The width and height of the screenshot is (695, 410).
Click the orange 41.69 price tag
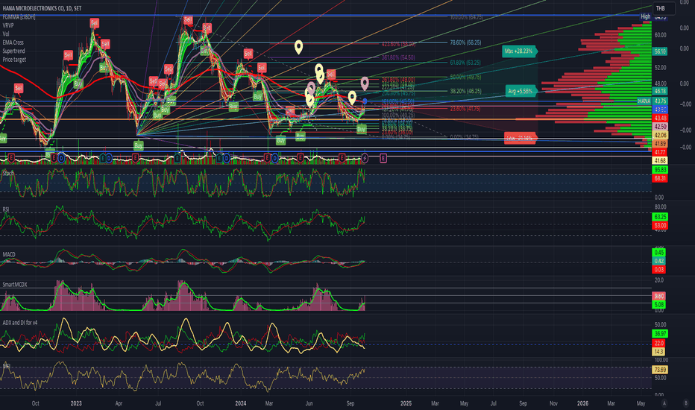coord(660,144)
